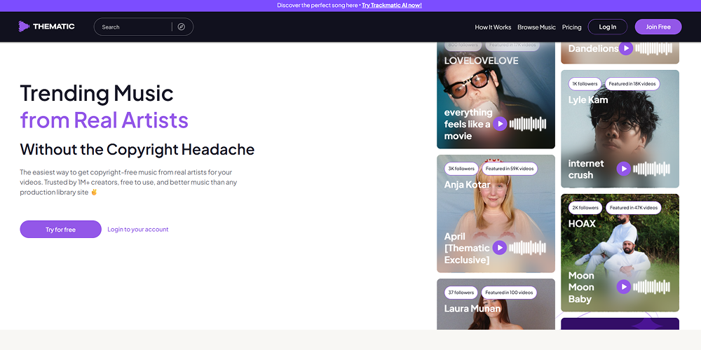
Task: Play 'everything feels like a movie' track
Action: [500, 124]
